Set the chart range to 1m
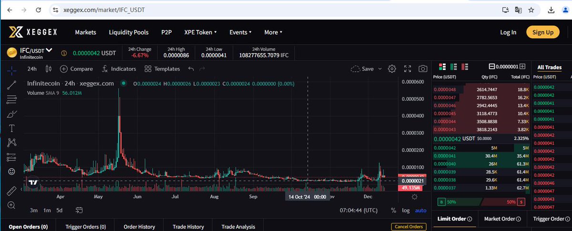The width and height of the screenshot is (572, 231). tap(47, 210)
